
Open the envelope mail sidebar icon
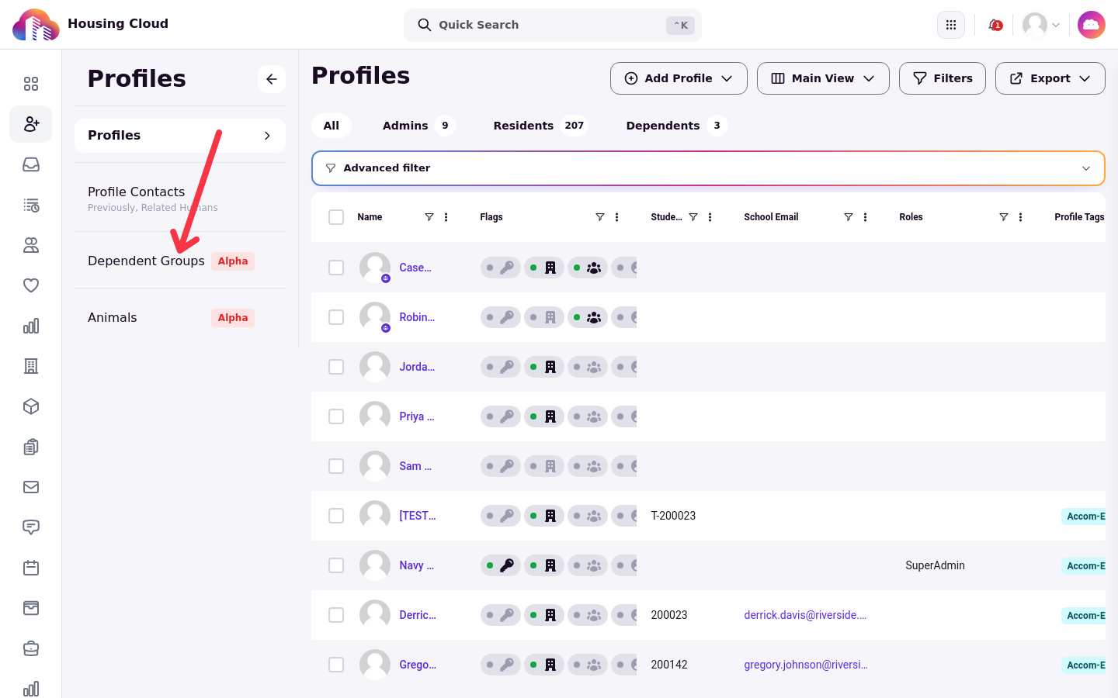[31, 487]
